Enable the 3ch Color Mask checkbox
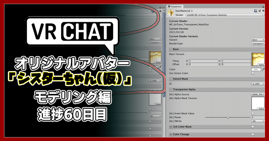 253,127
